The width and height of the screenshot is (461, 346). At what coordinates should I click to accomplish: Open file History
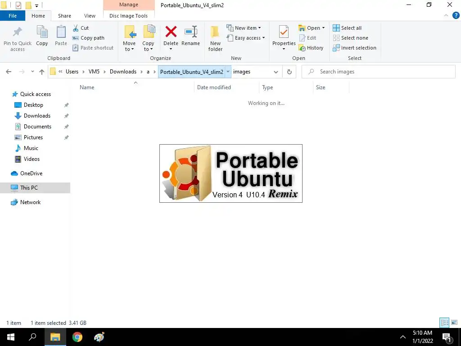click(x=311, y=48)
